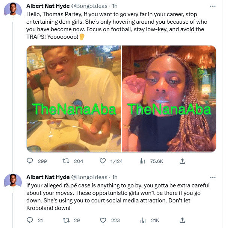Like the second tweet with 223 likes
Image resolution: width=230 pixels, height=228 pixels.
pyautogui.click(x=103, y=220)
